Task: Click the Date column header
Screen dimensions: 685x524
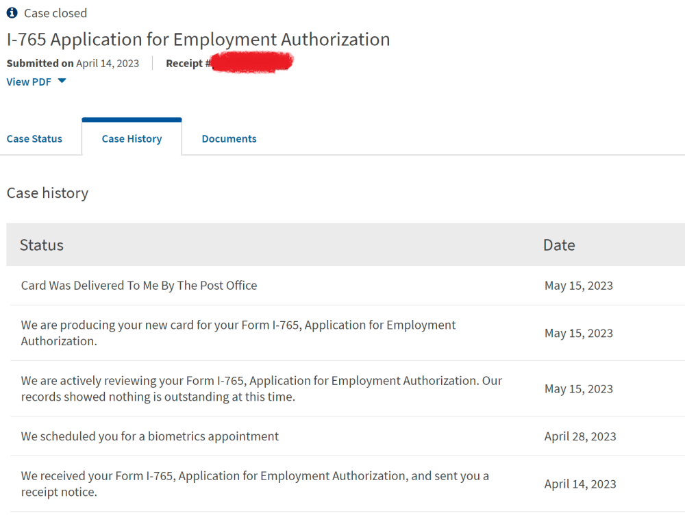Action: click(559, 245)
